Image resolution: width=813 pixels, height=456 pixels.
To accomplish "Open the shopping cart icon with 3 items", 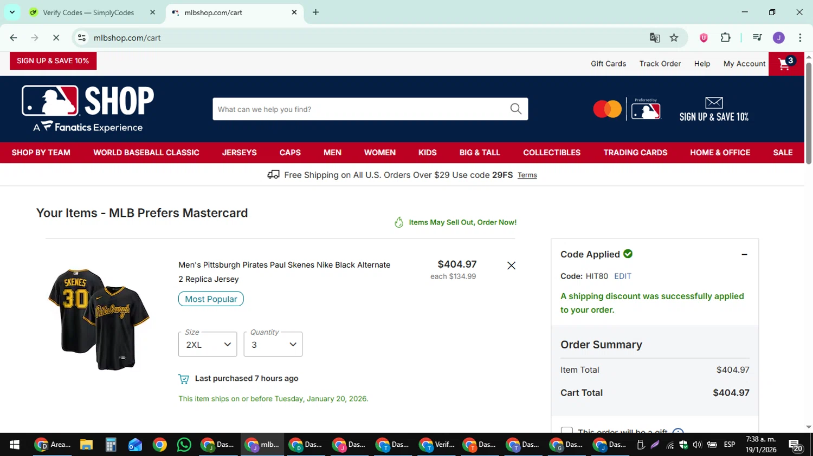I will [786, 64].
